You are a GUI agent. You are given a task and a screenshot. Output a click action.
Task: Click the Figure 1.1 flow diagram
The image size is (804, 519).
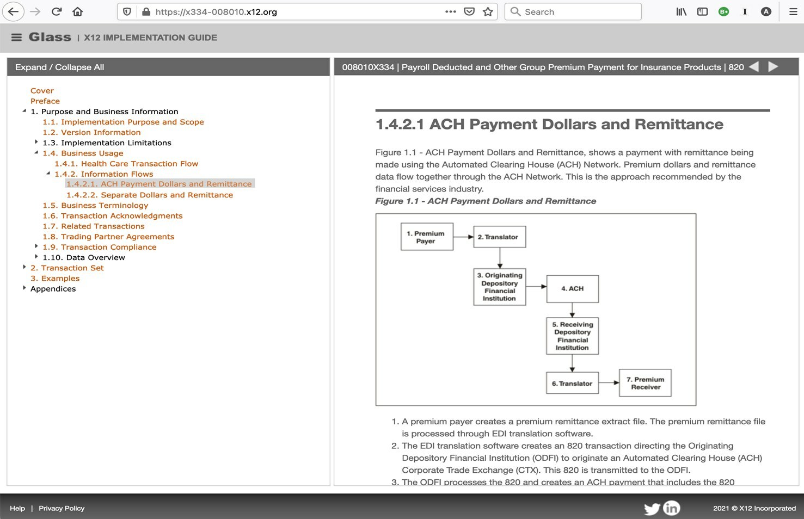coord(536,310)
